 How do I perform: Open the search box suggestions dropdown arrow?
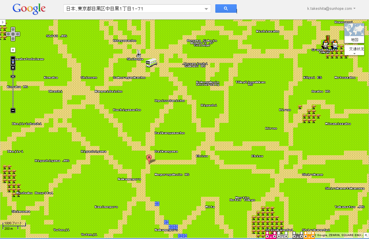pos(206,9)
